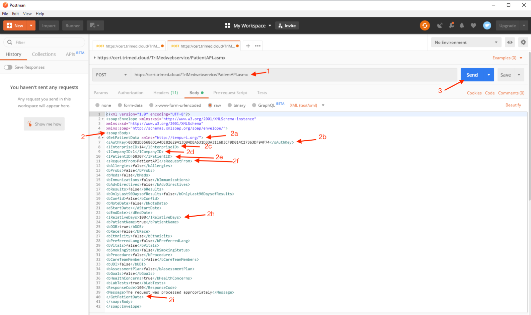
Task: Select the form-data body type
Action: 120,105
